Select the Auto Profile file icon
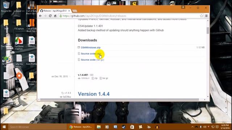Screen dimensions: 232x130 tap(32, 60)
